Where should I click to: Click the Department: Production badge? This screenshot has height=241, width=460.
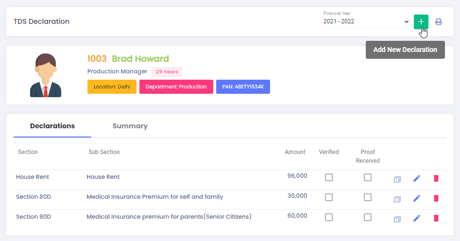point(176,87)
